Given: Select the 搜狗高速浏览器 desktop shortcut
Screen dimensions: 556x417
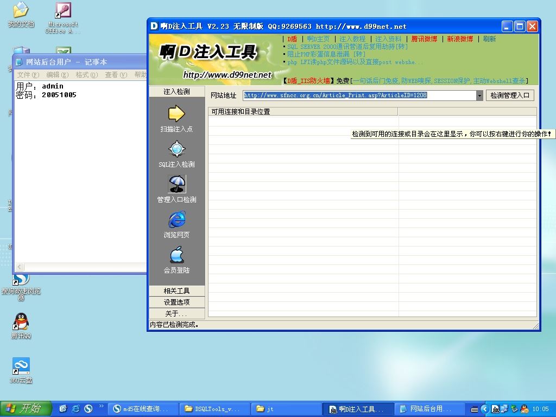Looking at the screenshot, I should tap(21, 287).
